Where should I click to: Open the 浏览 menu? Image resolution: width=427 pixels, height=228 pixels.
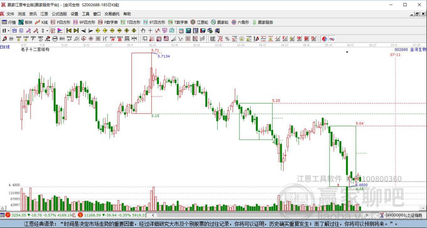point(22,14)
